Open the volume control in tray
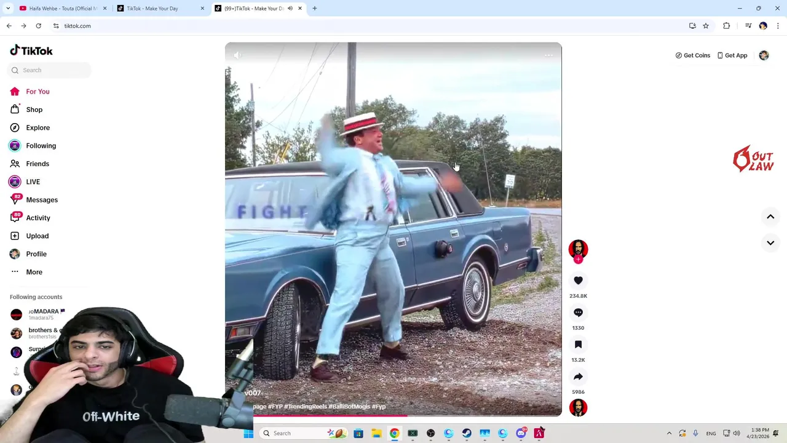The height and width of the screenshot is (443, 787). point(737,433)
